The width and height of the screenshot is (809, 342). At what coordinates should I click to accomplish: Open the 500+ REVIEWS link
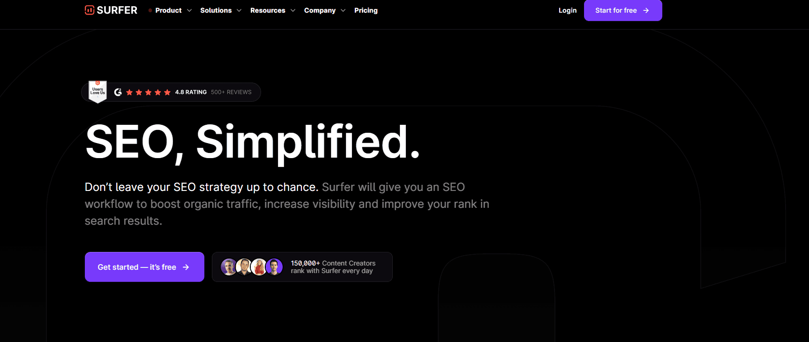click(x=231, y=92)
